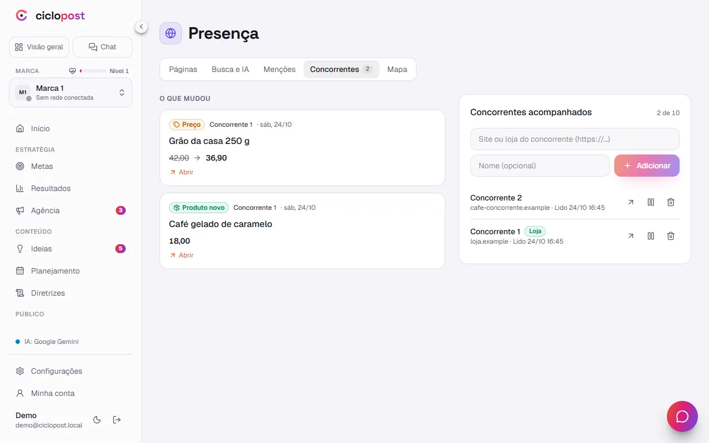Switch to the Mapa tab
709x443 pixels.
click(397, 69)
